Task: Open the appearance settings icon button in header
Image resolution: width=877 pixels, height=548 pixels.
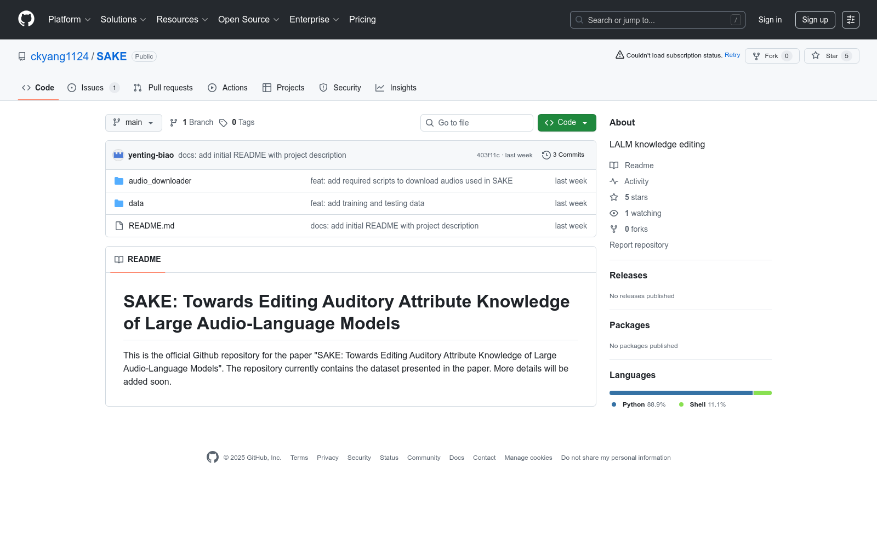Action: pyautogui.click(x=851, y=20)
